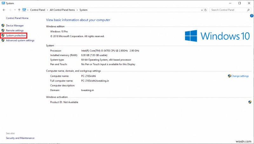
Task: Close the System window
Action: [x=249, y=3]
